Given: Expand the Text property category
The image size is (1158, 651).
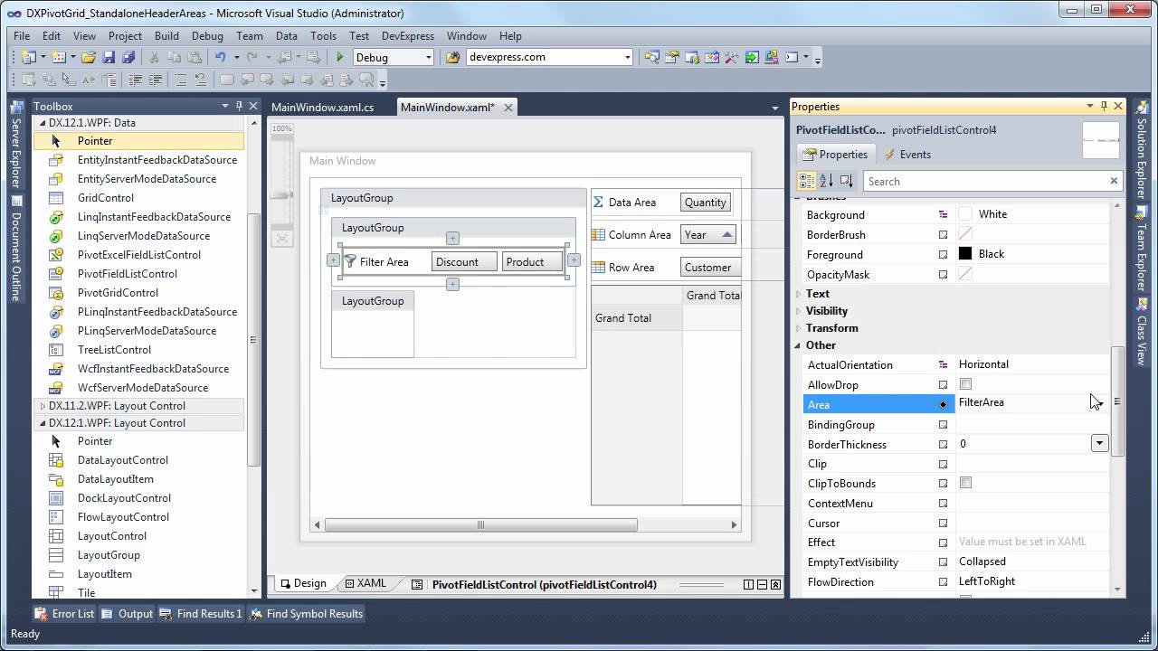Looking at the screenshot, I should click(x=798, y=294).
